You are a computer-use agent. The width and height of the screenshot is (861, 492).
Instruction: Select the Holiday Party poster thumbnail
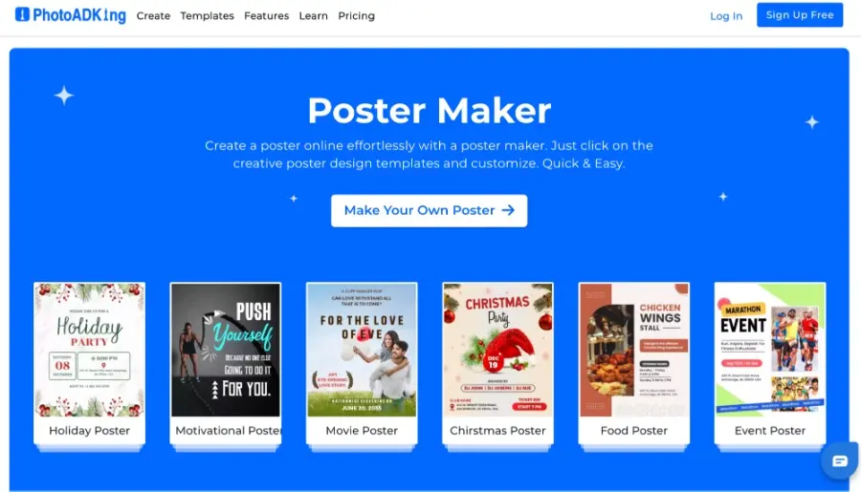pos(90,350)
